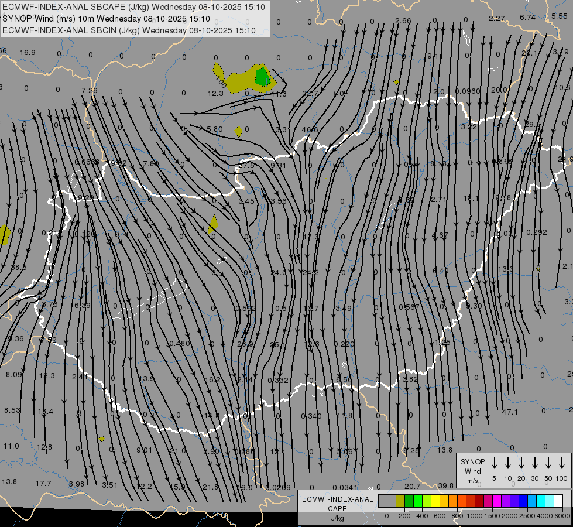Viewport: 573px width, 527px height.
Task: Pick the magenta swatch in CAPE legend
Action: coord(497,501)
